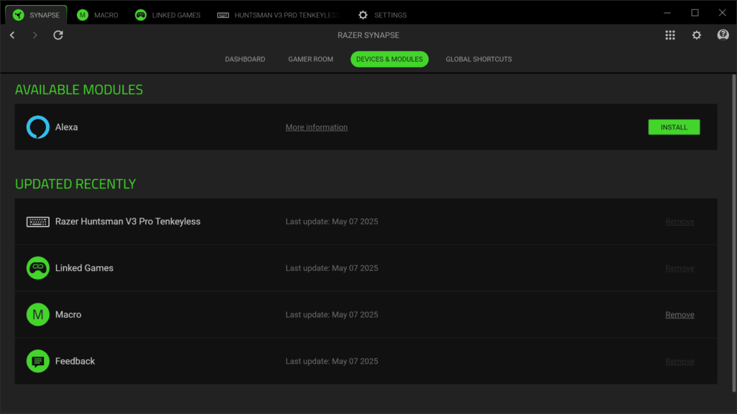Remove the Feedback module
This screenshot has height=414, width=737.
pos(679,361)
